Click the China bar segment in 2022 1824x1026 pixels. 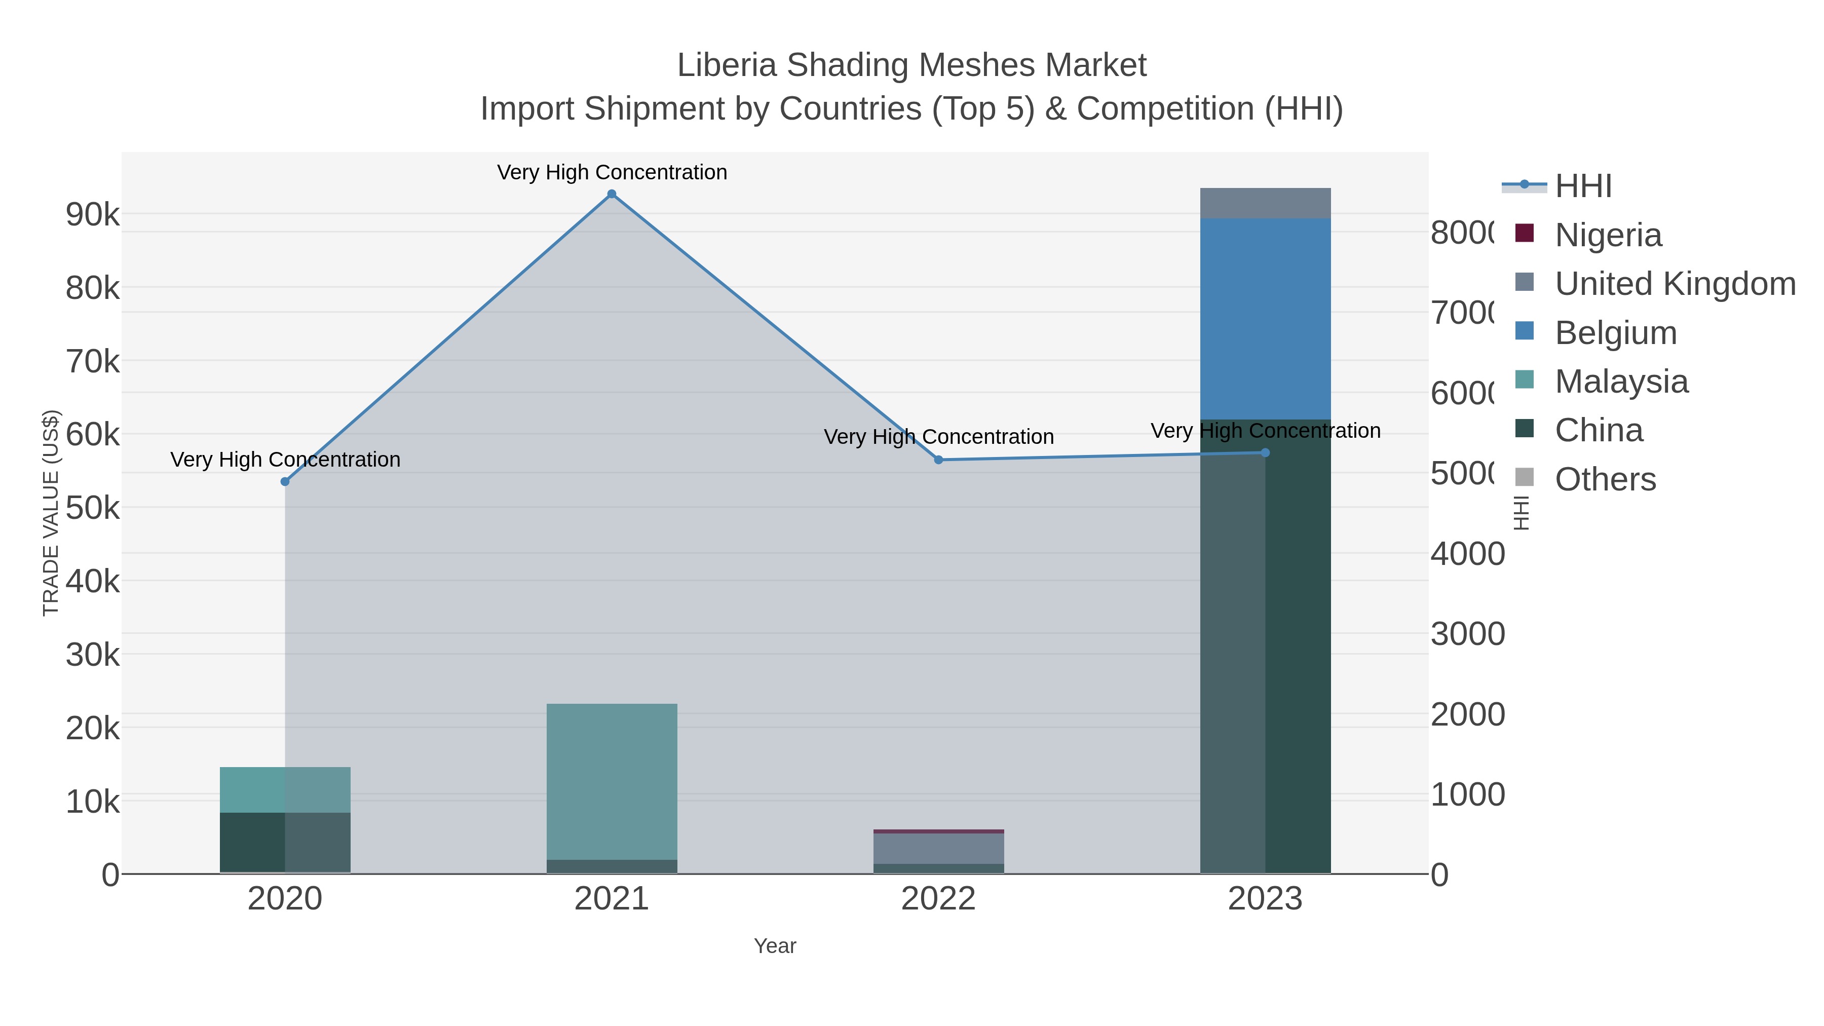[939, 868]
